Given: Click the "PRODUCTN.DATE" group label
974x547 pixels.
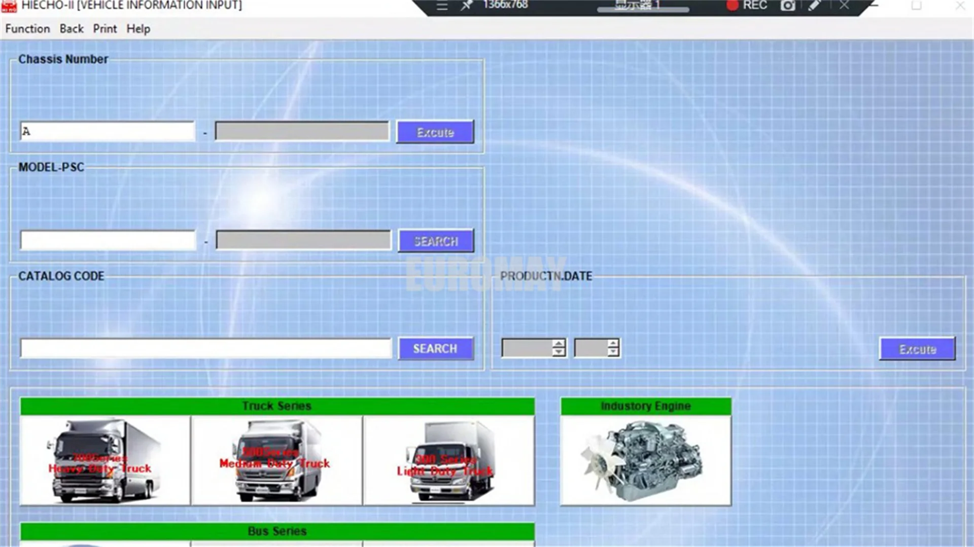Looking at the screenshot, I should tap(546, 276).
